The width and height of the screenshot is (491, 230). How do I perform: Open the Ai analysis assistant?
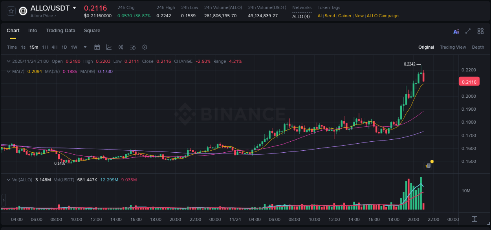(x=456, y=31)
